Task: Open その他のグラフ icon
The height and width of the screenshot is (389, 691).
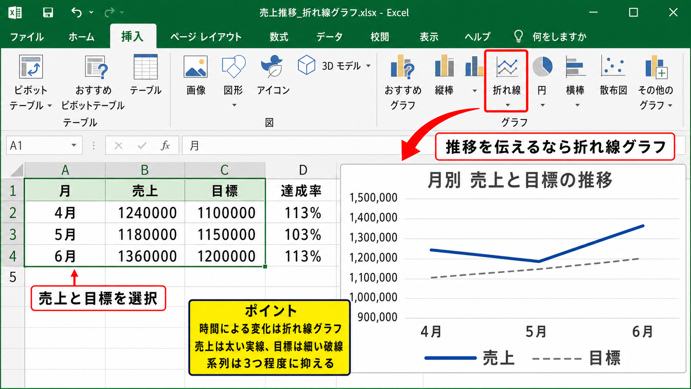Action: click(x=656, y=67)
